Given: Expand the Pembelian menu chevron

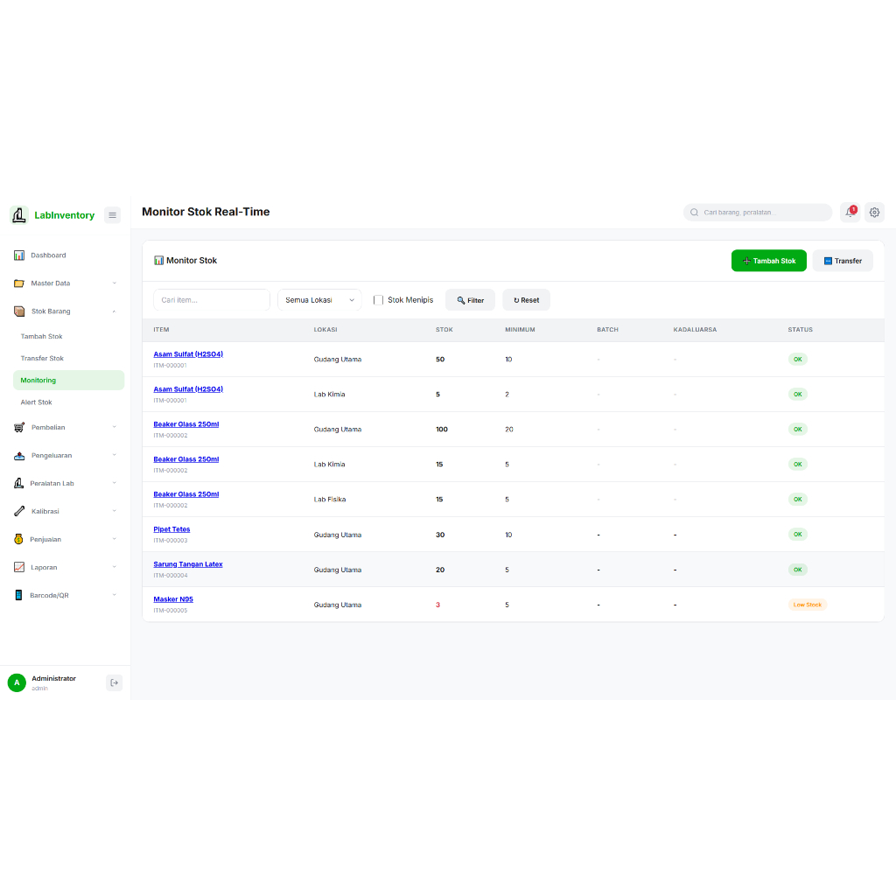Looking at the screenshot, I should click(x=115, y=427).
